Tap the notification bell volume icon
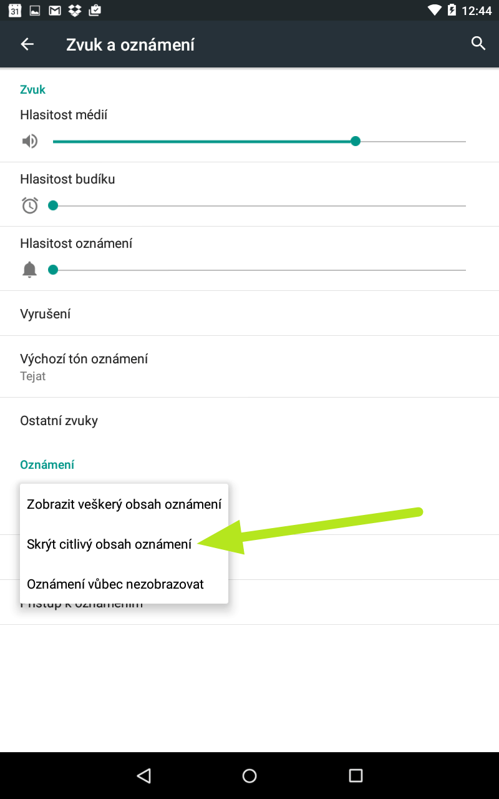 pos(29,270)
